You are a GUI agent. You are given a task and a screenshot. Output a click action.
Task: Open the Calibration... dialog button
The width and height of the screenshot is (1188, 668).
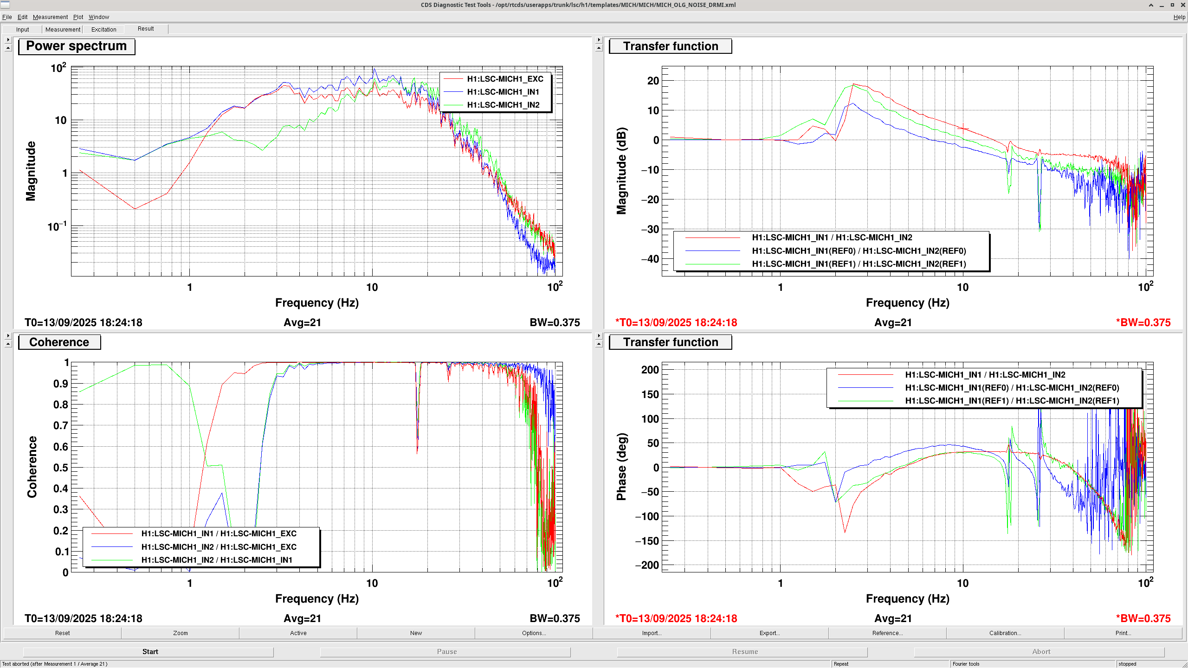click(1005, 633)
